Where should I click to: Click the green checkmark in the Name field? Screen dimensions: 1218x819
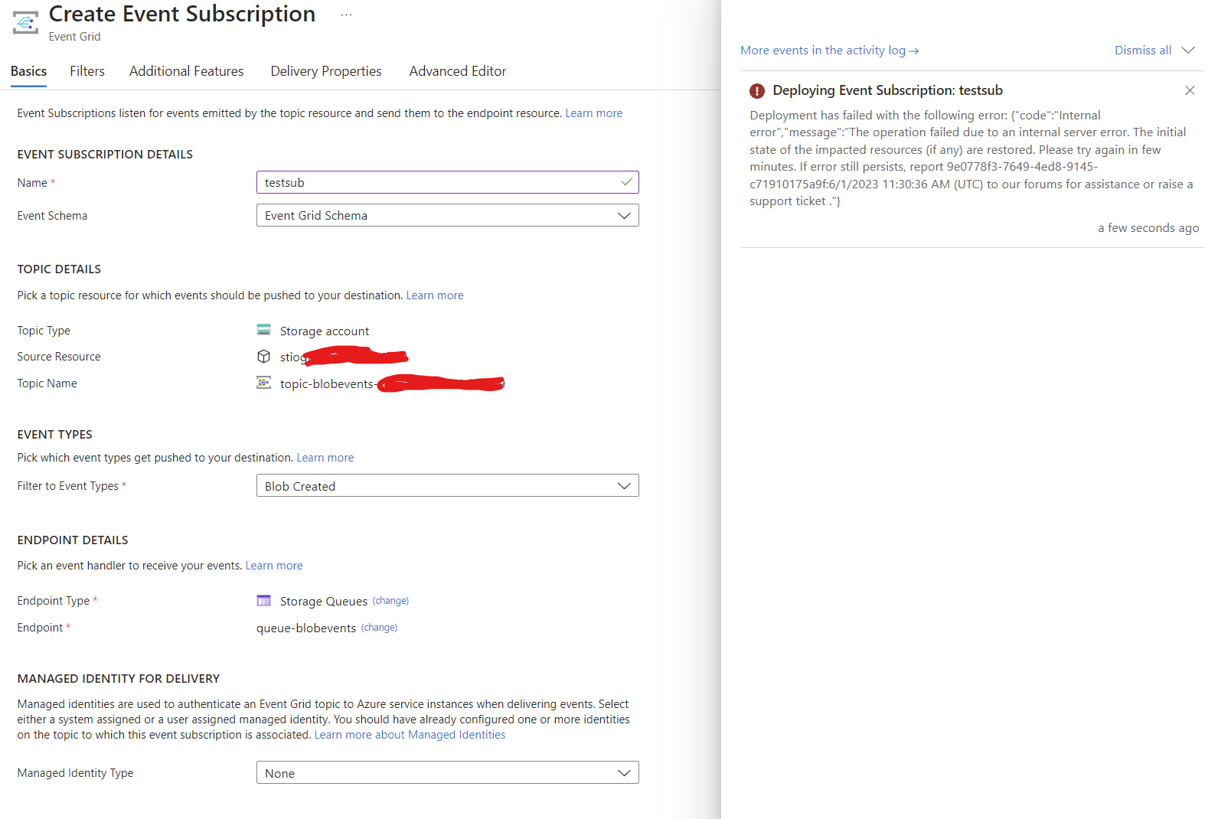[x=626, y=182]
